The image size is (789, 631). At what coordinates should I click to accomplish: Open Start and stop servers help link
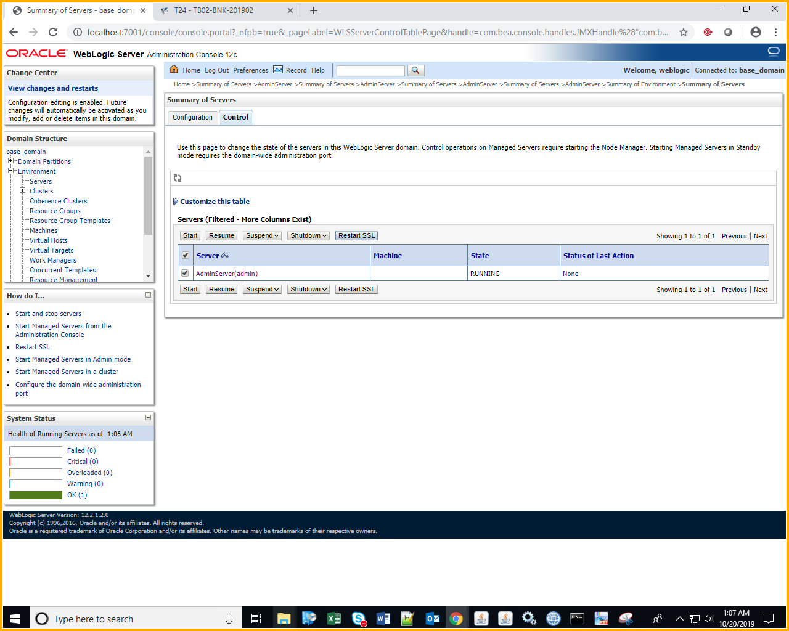point(48,314)
